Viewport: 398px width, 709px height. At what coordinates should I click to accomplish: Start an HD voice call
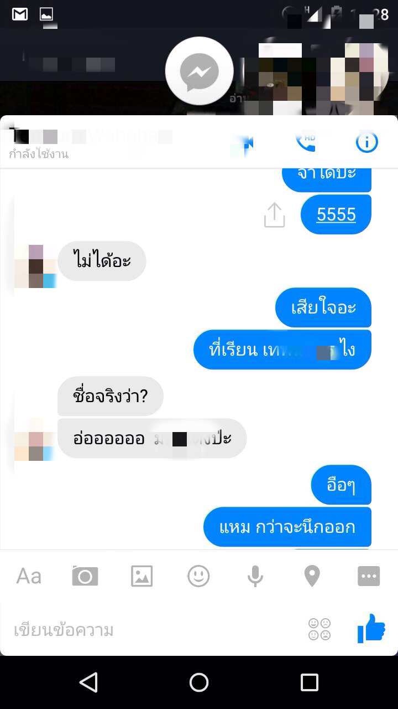coord(305,143)
